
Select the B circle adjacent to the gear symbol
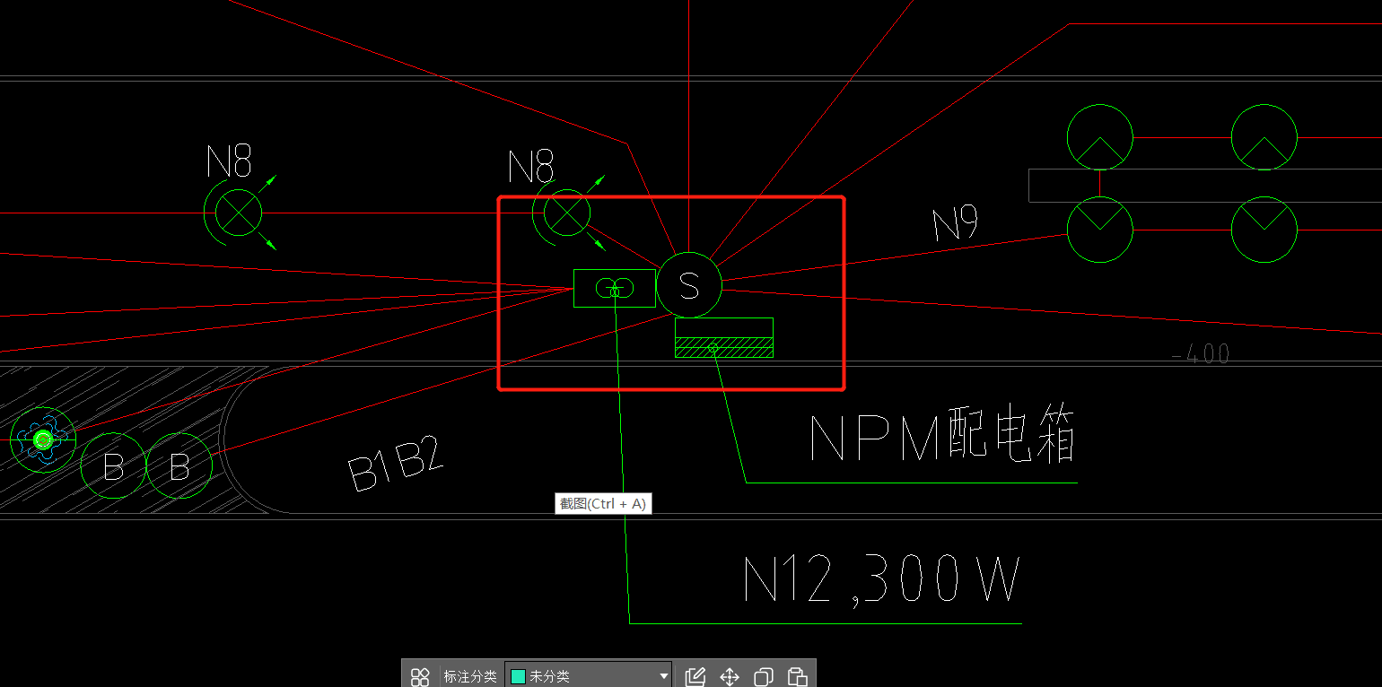point(113,465)
